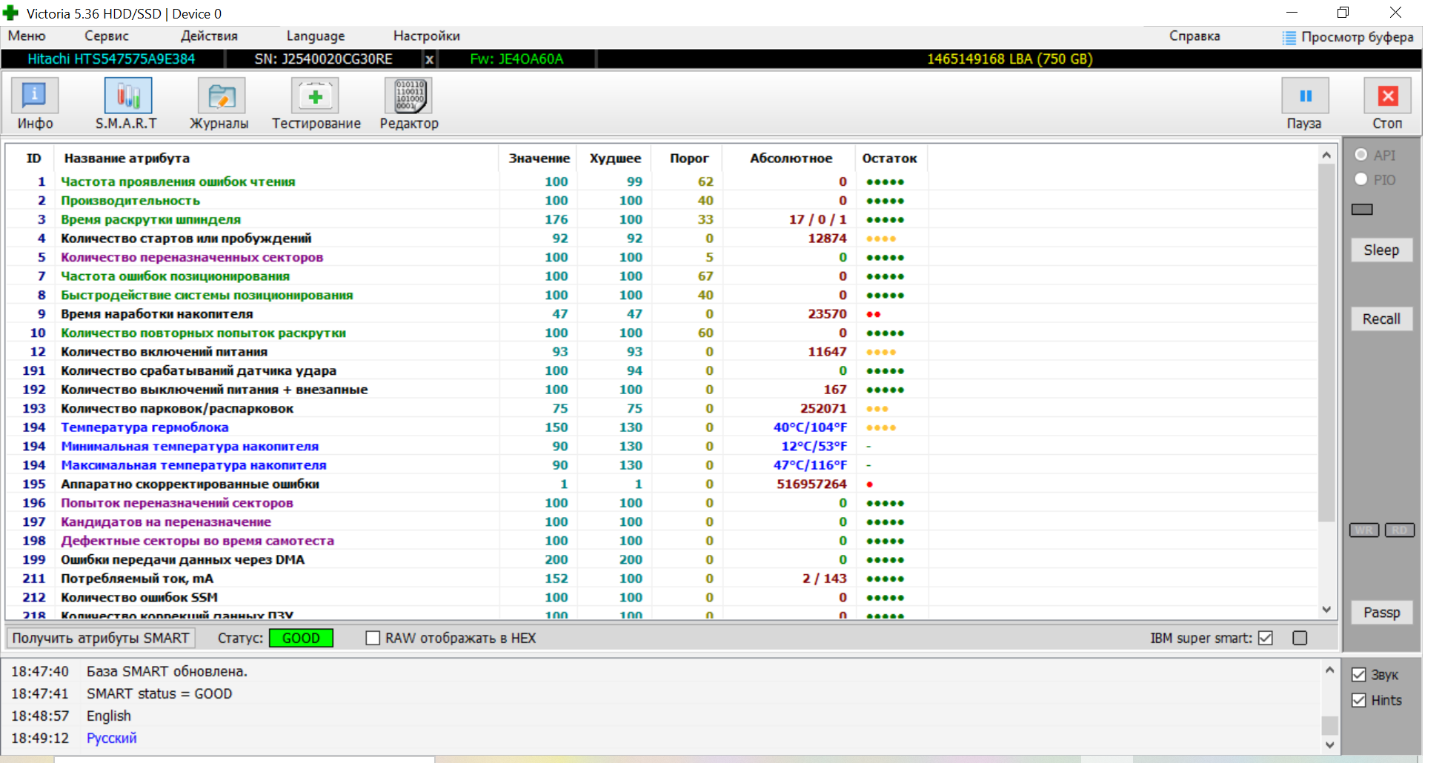Click absolute value 516957264
The width and height of the screenshot is (1442, 763).
(811, 484)
